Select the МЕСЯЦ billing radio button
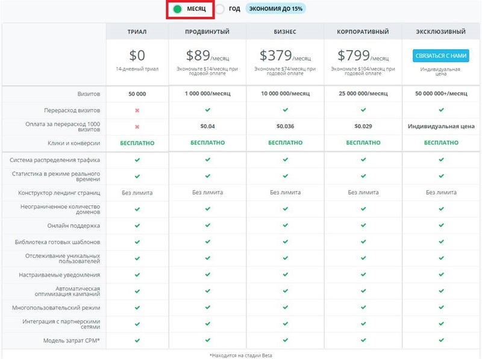 coord(178,9)
